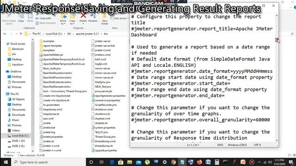
Task: Select the report-template folder icon
Action: tap(41, 46)
